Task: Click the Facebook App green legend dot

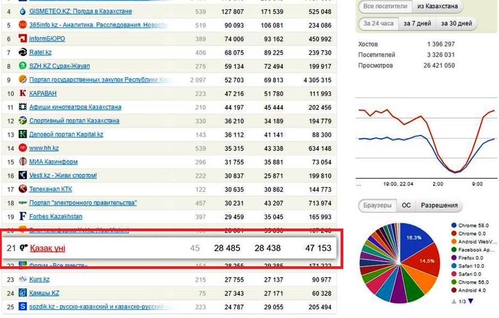Action: point(454,250)
